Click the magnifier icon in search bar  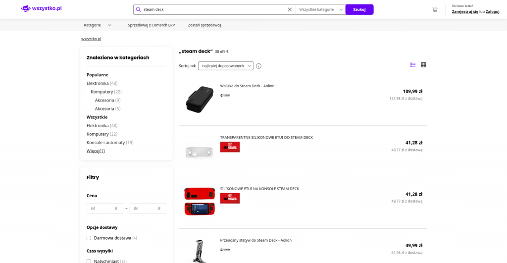pyautogui.click(x=139, y=9)
